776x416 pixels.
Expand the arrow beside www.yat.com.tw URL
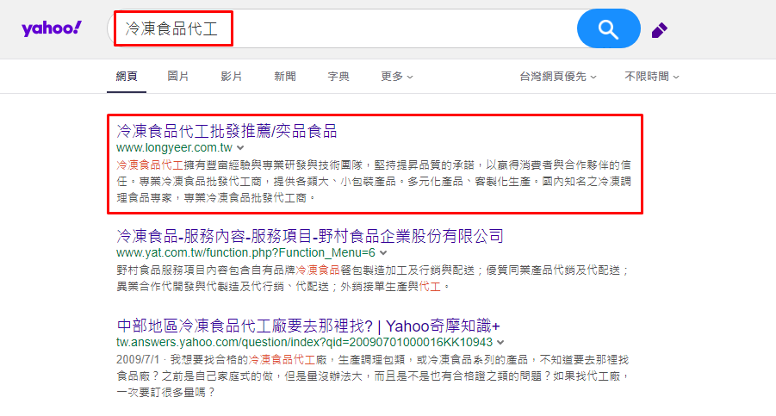pyautogui.click(x=383, y=252)
